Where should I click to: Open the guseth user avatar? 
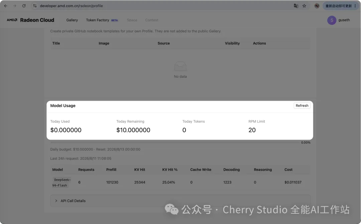point(332,20)
